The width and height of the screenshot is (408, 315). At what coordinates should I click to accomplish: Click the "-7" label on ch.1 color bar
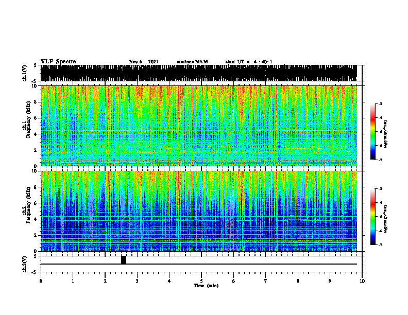380,160
